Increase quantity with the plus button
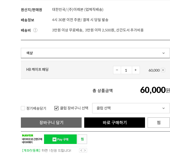The height and width of the screenshot is (163, 170). [x=136, y=70]
